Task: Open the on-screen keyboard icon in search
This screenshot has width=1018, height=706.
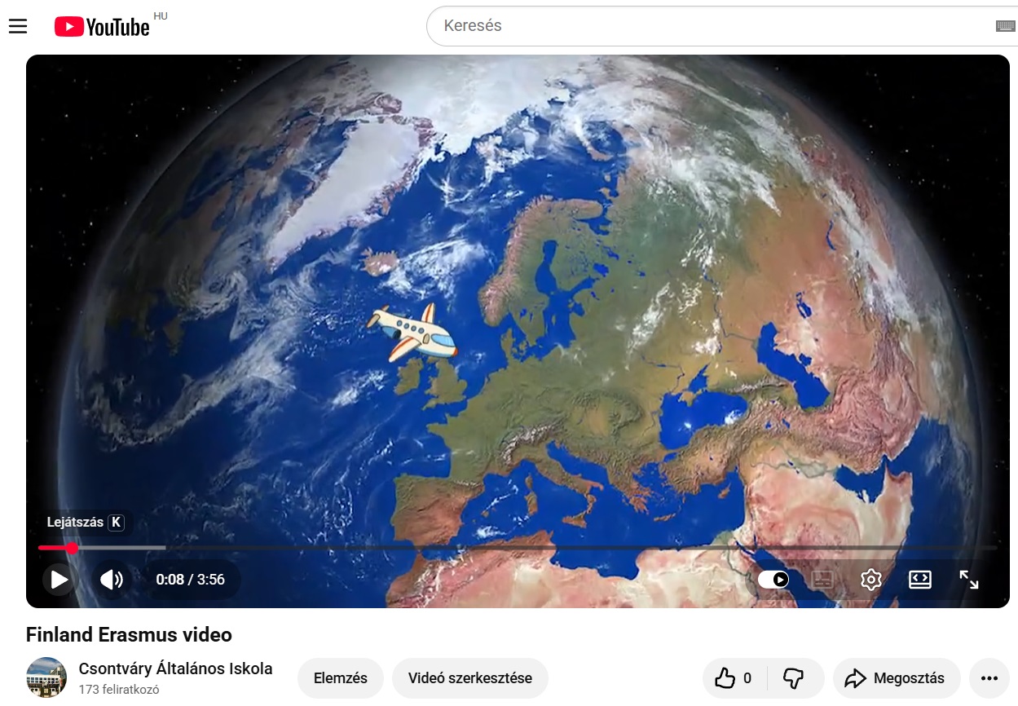Action: [x=1006, y=26]
